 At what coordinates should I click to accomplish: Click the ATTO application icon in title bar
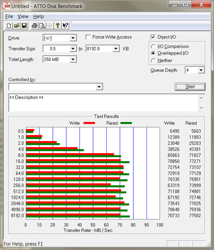pos(6,6)
